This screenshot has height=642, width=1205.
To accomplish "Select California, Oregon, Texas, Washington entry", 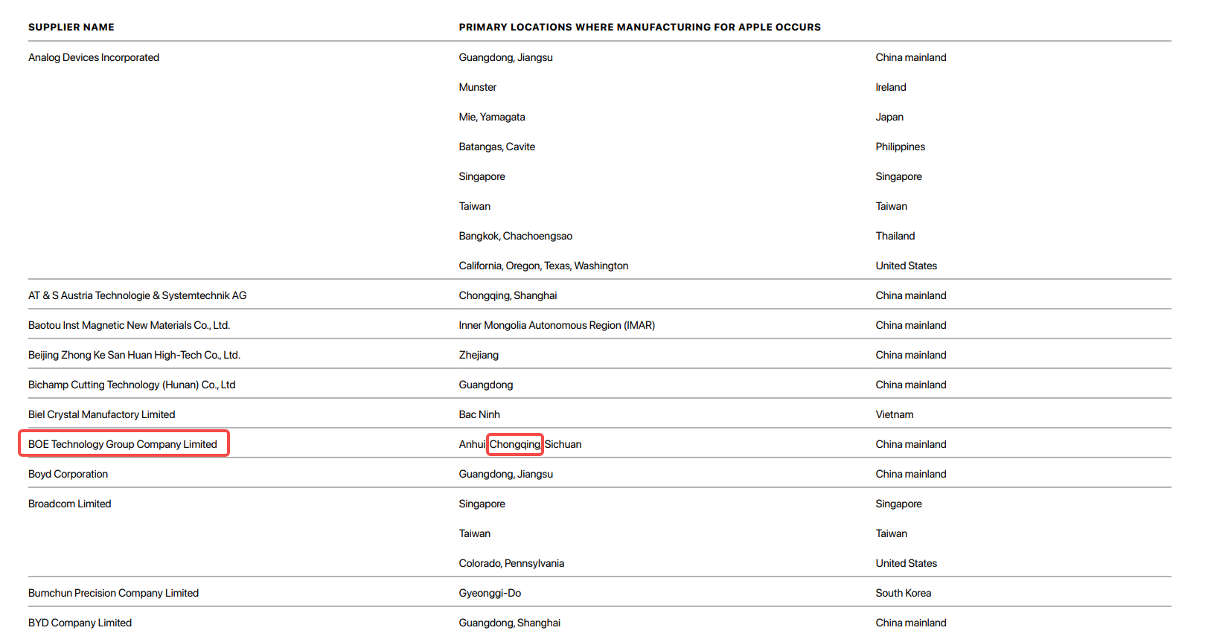I will [543, 266].
